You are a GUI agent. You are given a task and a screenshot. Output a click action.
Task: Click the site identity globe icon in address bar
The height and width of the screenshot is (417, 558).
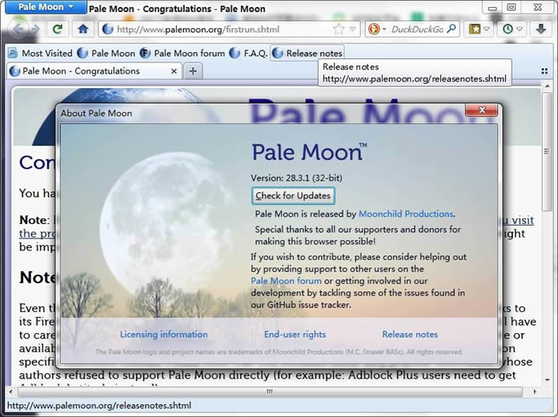click(x=108, y=29)
